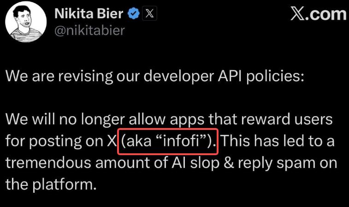Open the @nikitabier handle link
This screenshot has height=207, width=349.
tap(89, 30)
